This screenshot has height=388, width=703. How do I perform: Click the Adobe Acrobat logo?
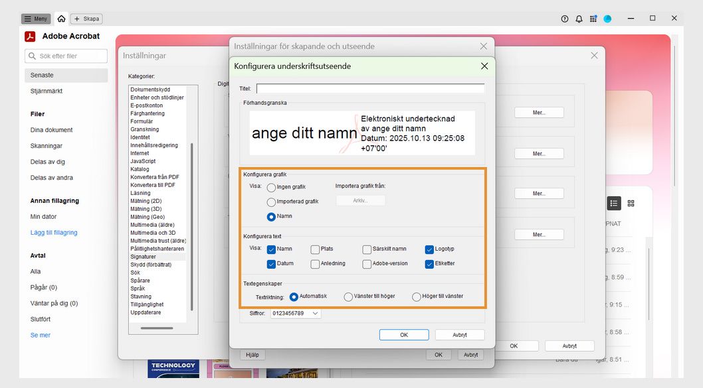click(29, 36)
